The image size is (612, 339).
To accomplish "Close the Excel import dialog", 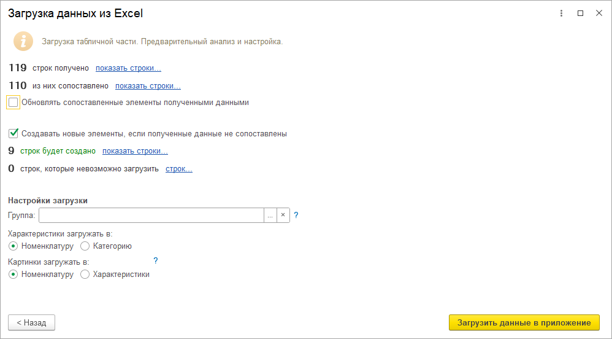I will tap(599, 13).
